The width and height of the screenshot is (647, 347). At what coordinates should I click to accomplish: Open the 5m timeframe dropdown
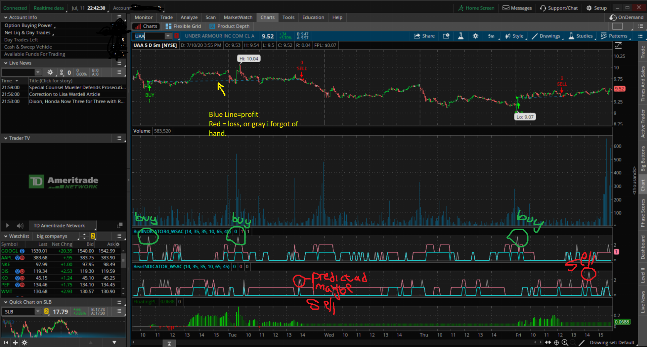(491, 36)
